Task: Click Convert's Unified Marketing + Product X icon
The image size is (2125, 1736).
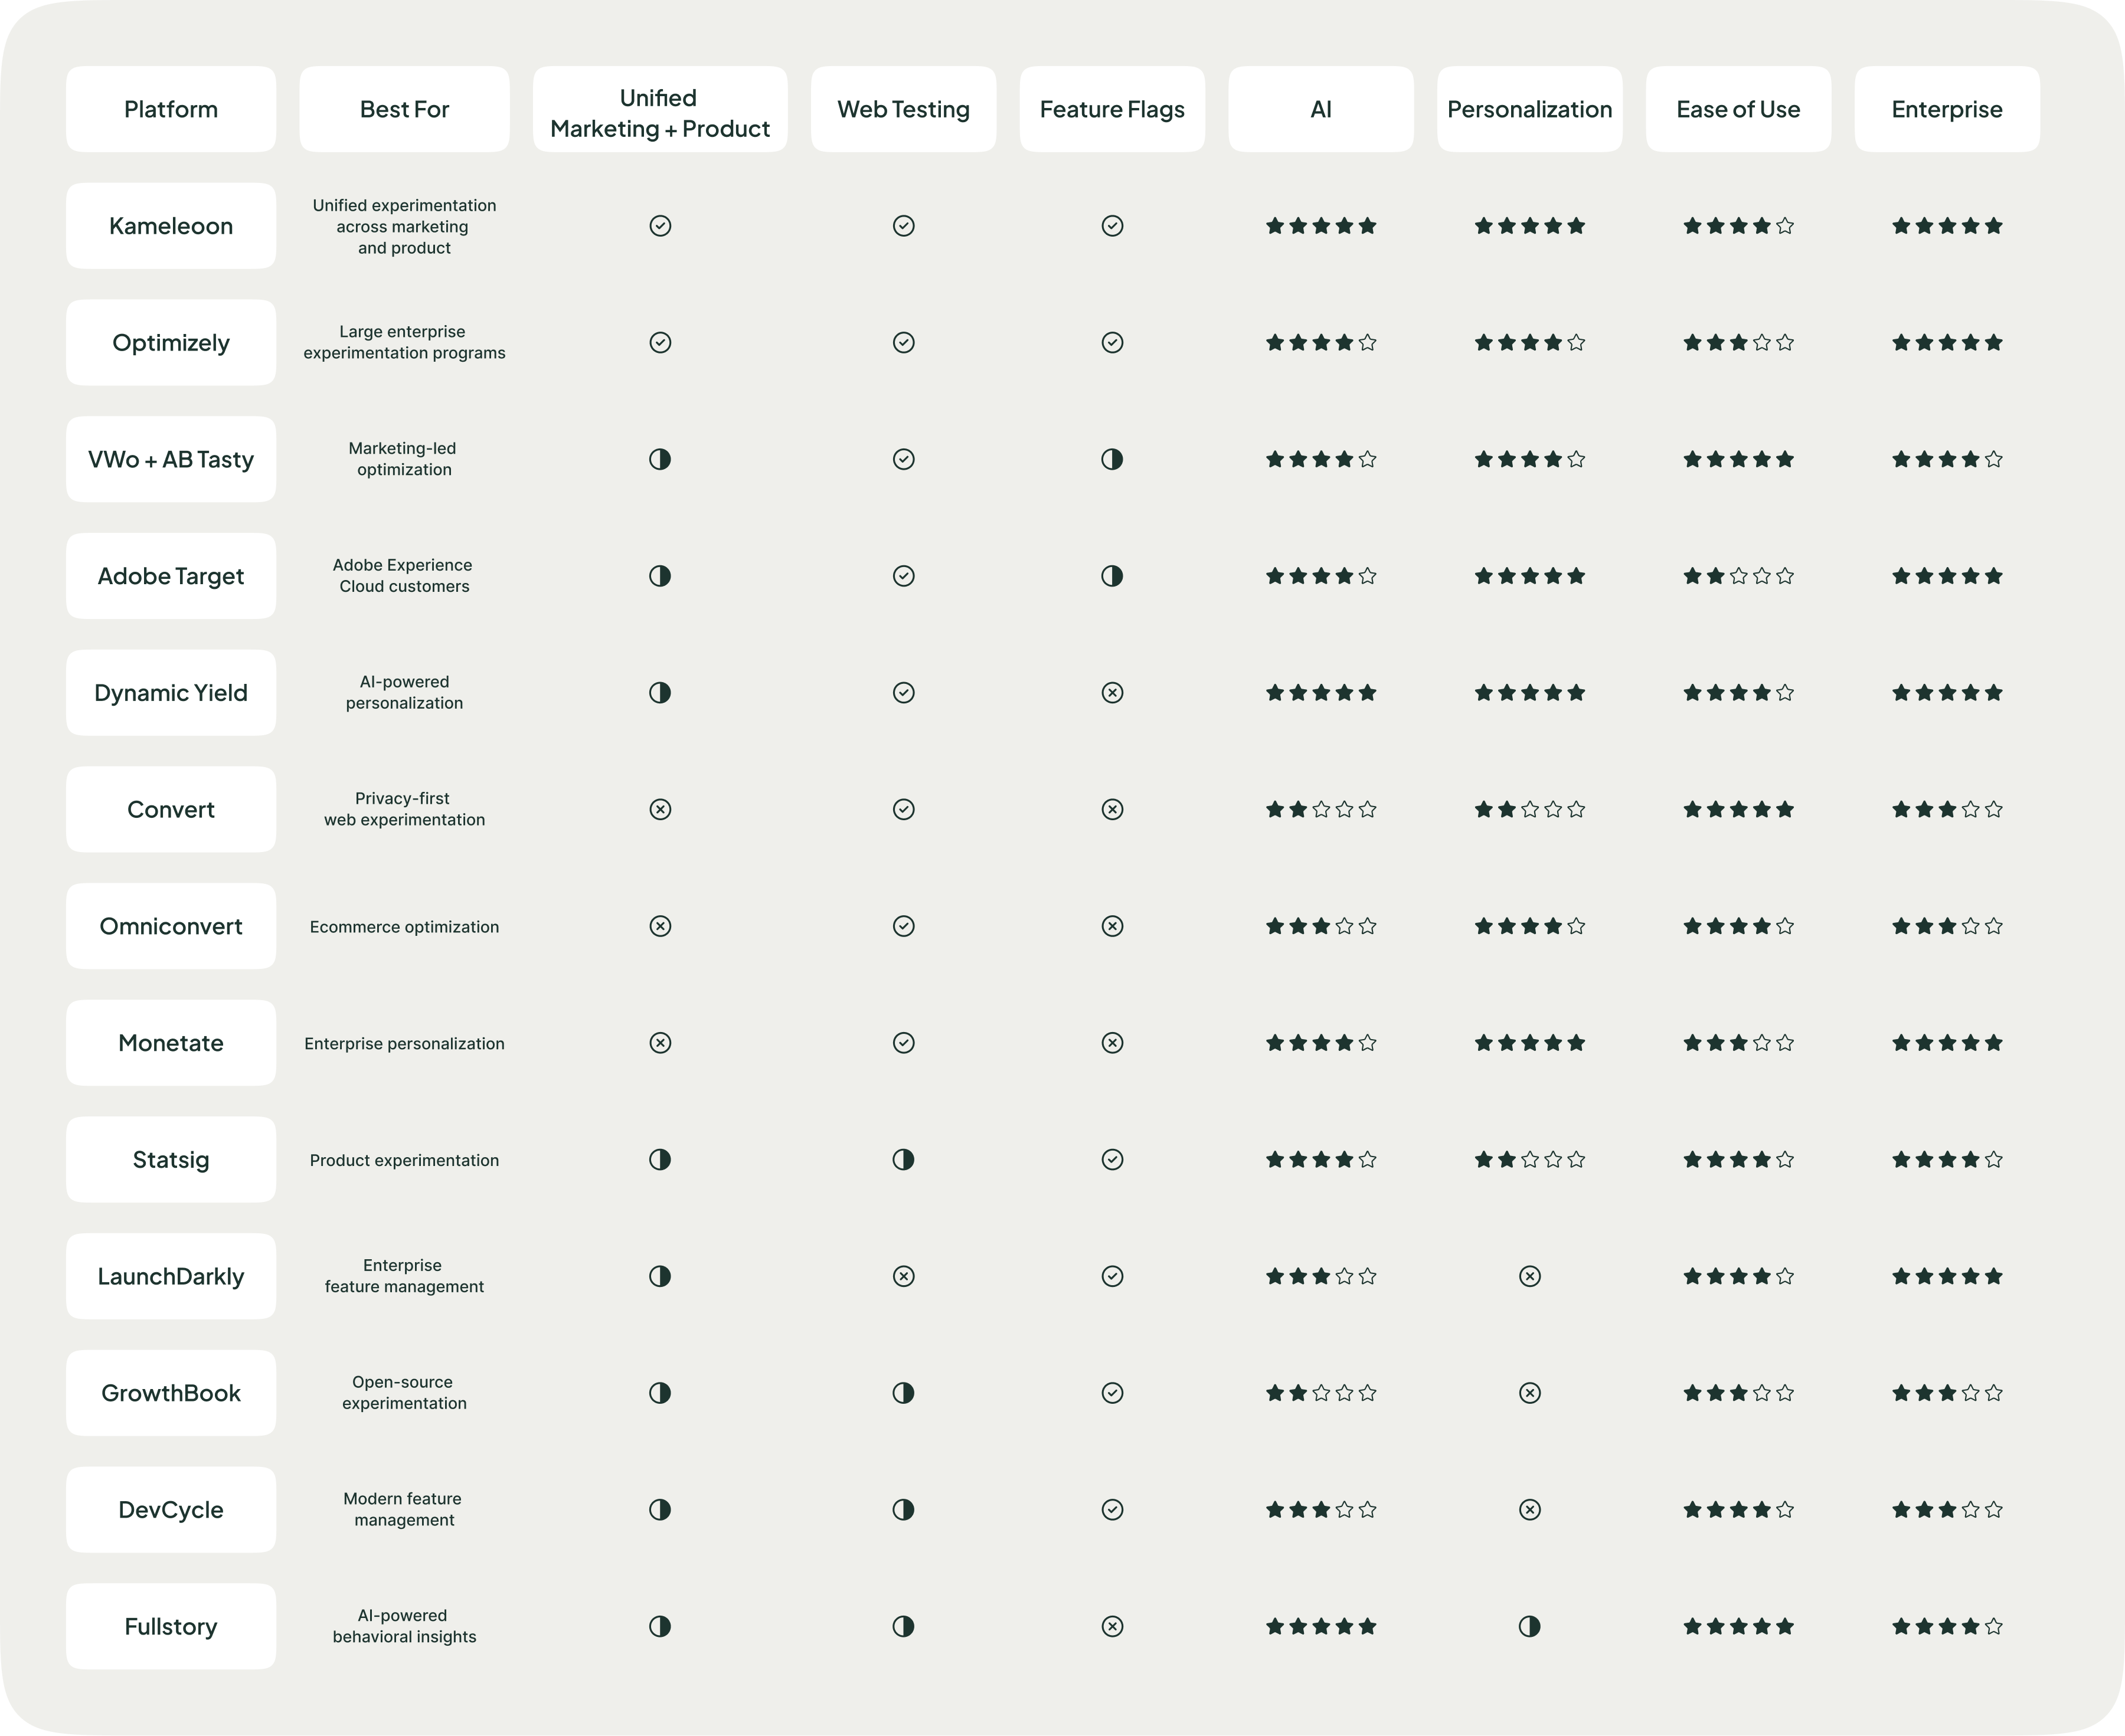Action: (661, 809)
